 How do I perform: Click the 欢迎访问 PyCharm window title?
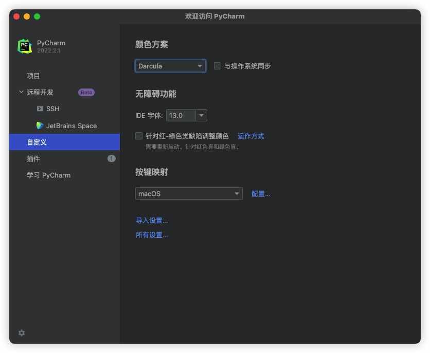pyautogui.click(x=214, y=16)
